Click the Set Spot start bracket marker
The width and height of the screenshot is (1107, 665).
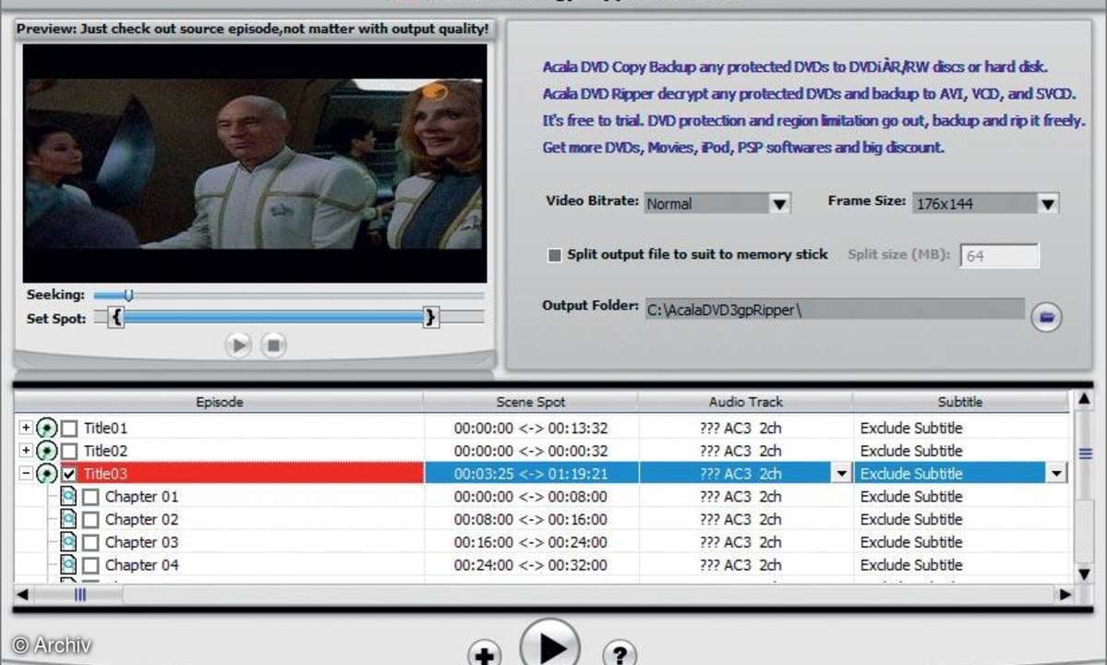(116, 318)
